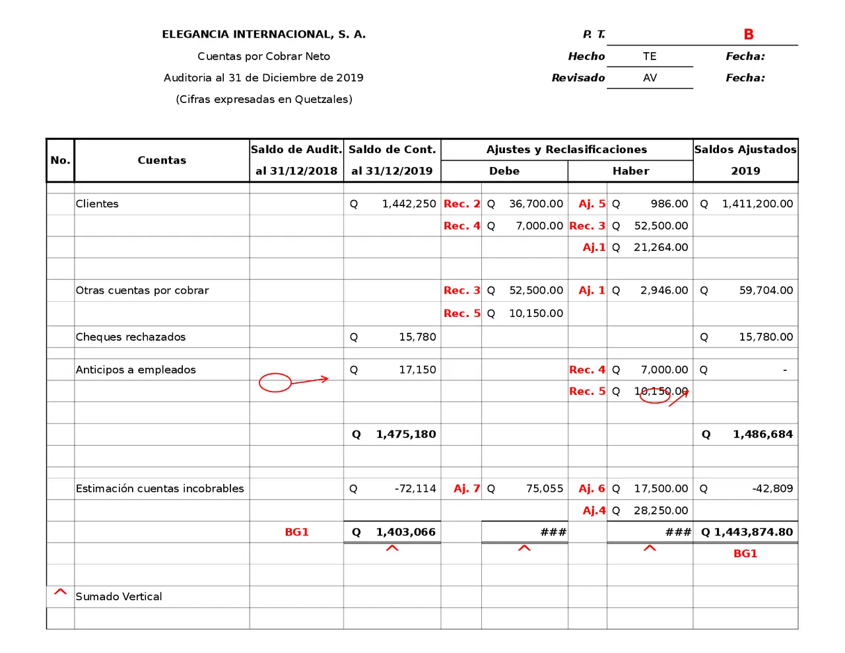Select adjusted subtotal '1,486,684'
The height and width of the screenshot is (653, 845).
[762, 434]
